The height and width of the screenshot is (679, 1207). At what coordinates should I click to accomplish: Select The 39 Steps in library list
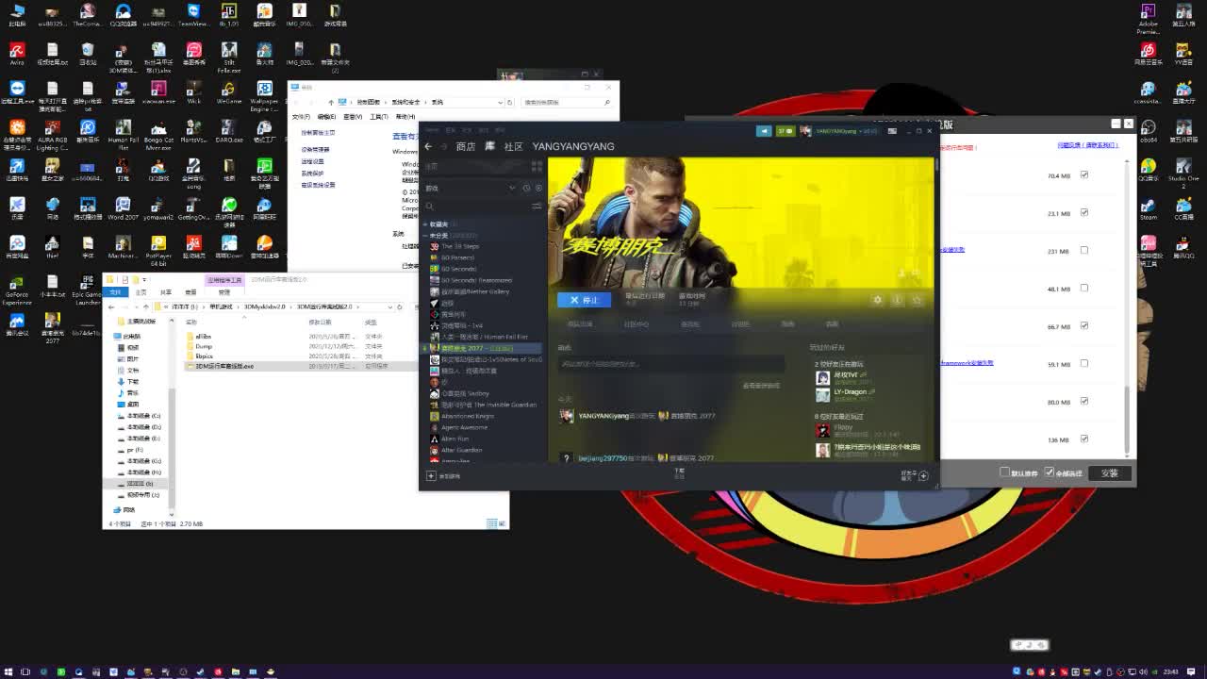pyautogui.click(x=459, y=246)
